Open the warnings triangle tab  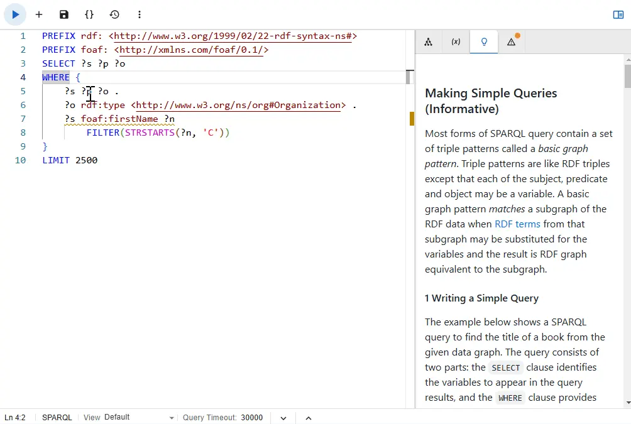[x=512, y=42]
